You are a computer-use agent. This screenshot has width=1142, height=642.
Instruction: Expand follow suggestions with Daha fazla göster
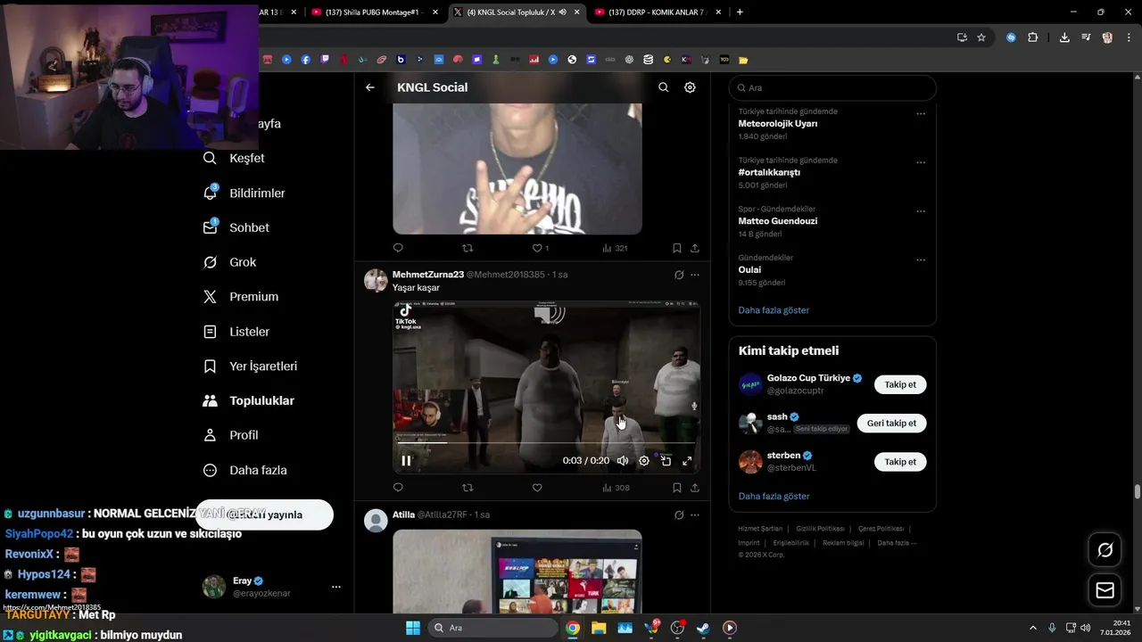pos(774,496)
